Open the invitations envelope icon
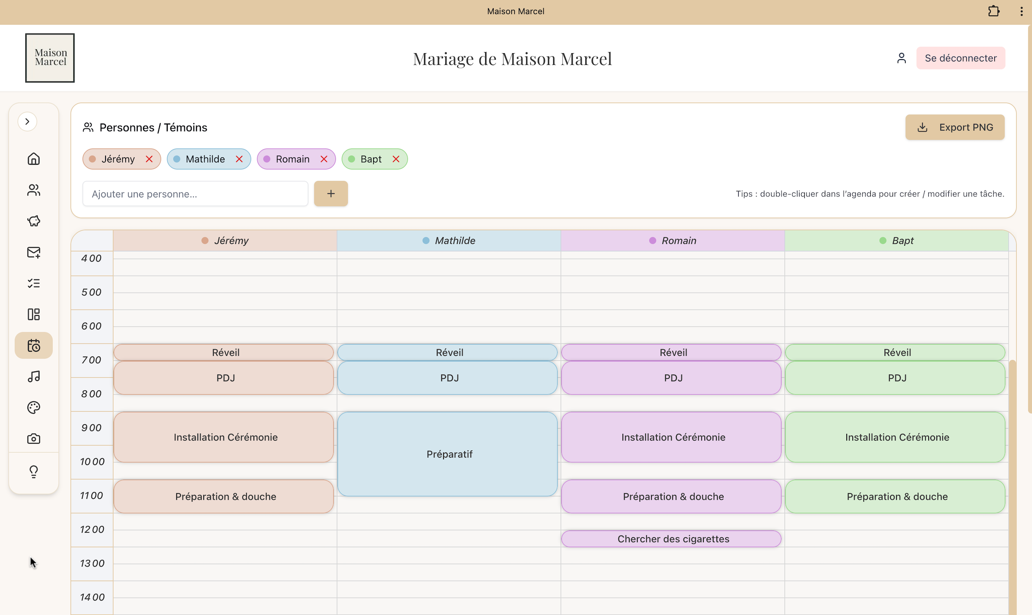Screen dimensions: 1032x615 (x=33, y=252)
